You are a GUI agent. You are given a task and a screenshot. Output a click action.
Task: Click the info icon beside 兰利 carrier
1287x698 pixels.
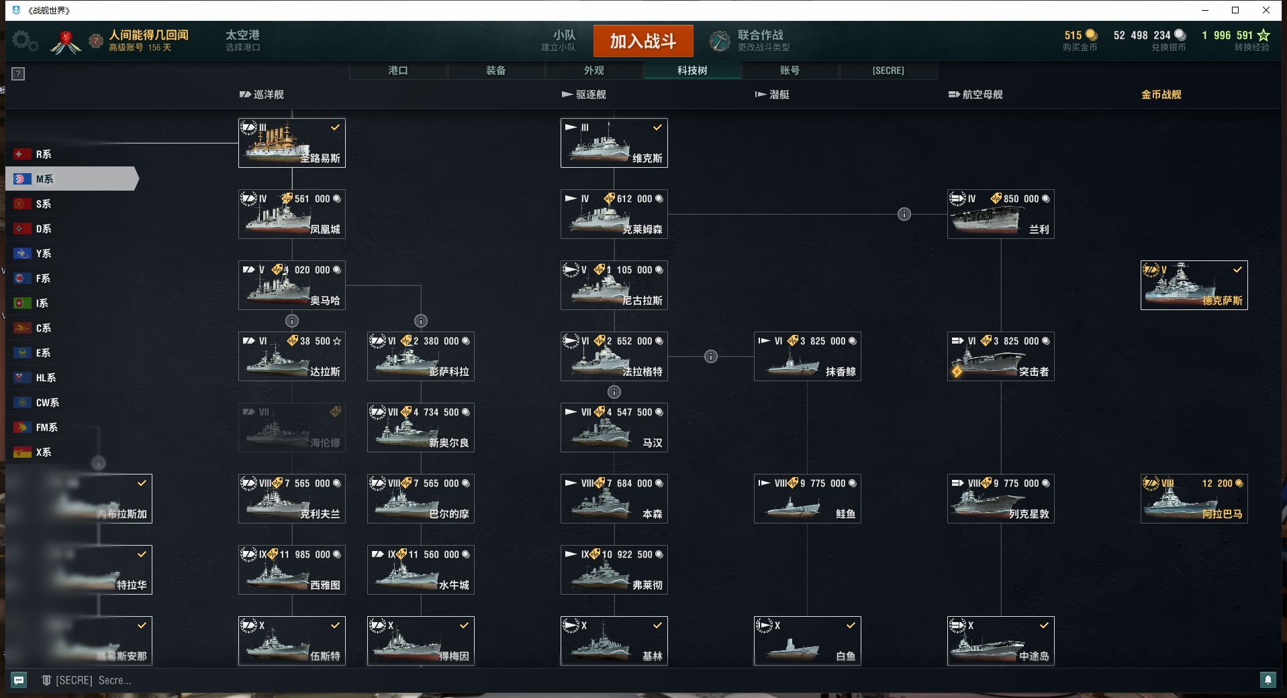pos(904,214)
